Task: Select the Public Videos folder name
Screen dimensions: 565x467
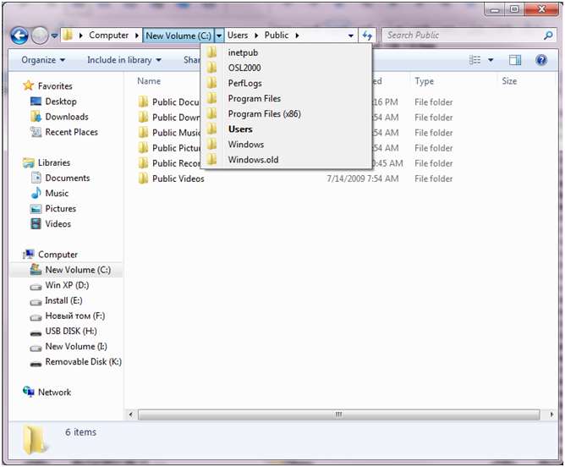Action: [x=178, y=179]
